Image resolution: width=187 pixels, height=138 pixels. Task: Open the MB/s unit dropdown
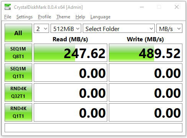169,28
